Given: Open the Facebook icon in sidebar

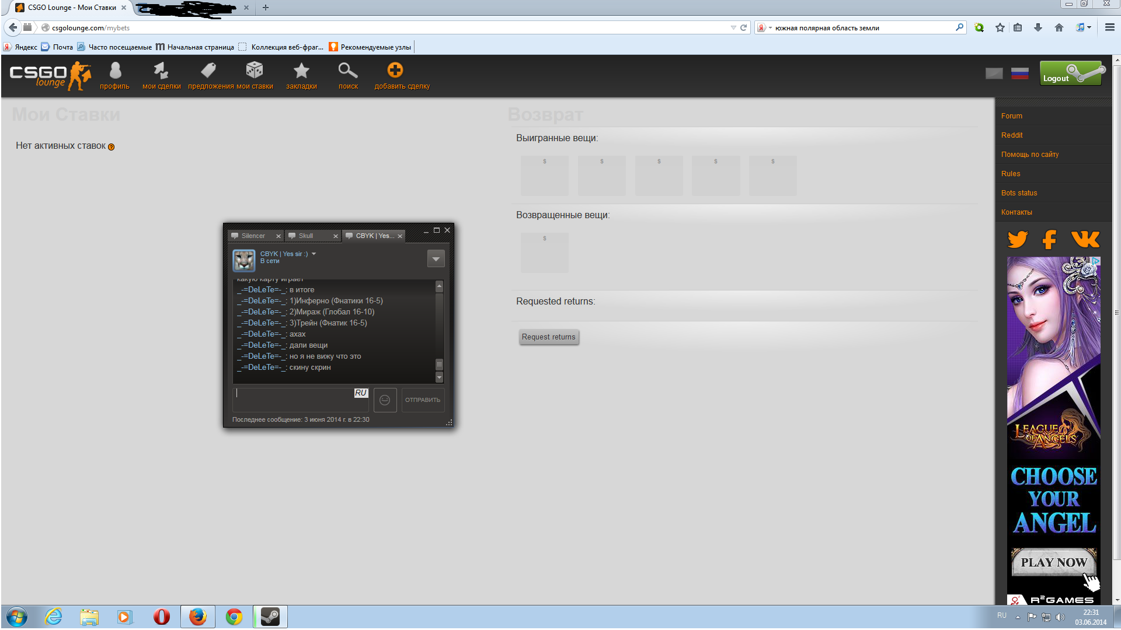Looking at the screenshot, I should pyautogui.click(x=1050, y=239).
